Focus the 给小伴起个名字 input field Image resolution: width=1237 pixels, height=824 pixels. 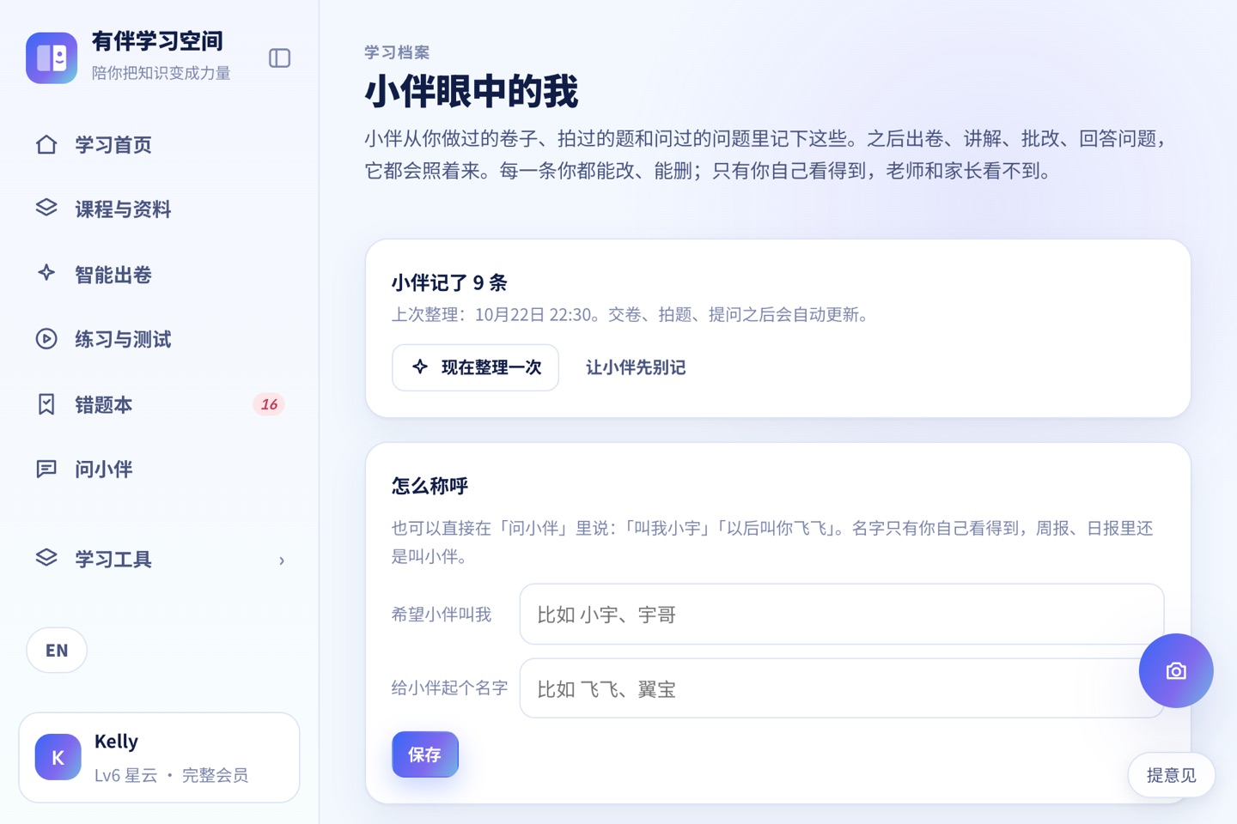tap(842, 688)
